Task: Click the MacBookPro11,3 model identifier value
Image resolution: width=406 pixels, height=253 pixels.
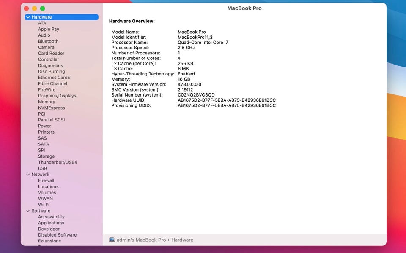Action: tap(195, 37)
